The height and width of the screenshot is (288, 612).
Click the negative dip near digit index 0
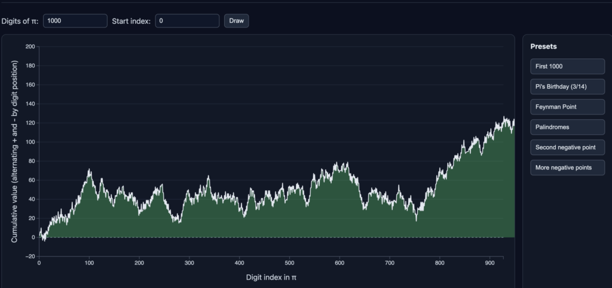coord(44,240)
